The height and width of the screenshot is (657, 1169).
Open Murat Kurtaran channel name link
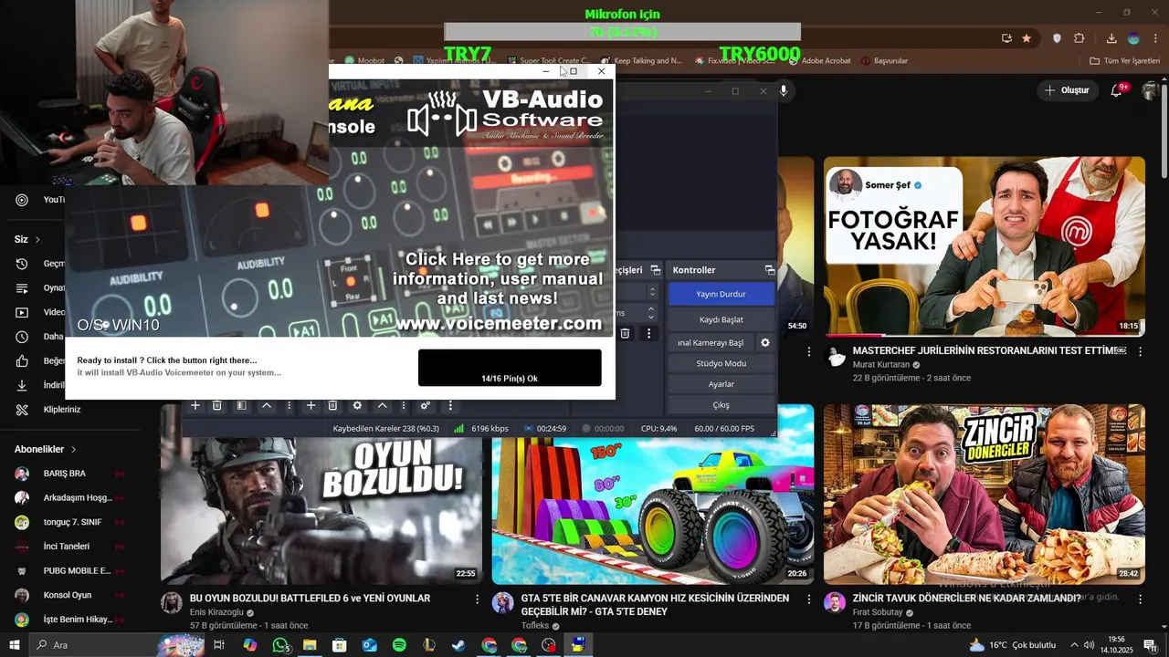881,364
